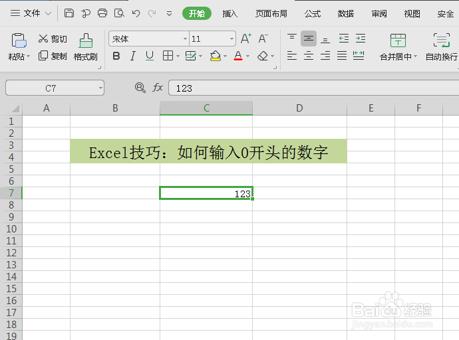This screenshot has height=340, width=459.
Task: Click the table style draw border icon
Action: [190, 56]
